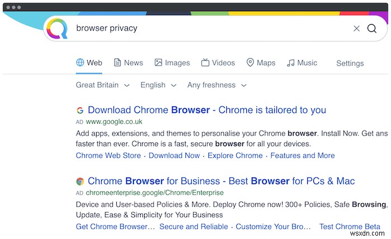The height and width of the screenshot is (239, 391).
Task: Click the Qwant logo icon
Action: pyautogui.click(x=57, y=29)
